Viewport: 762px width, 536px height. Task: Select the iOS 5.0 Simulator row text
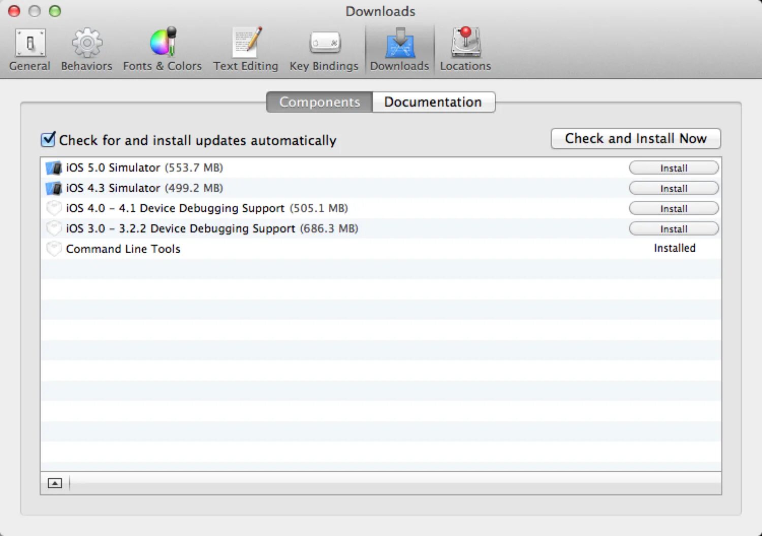tap(144, 168)
